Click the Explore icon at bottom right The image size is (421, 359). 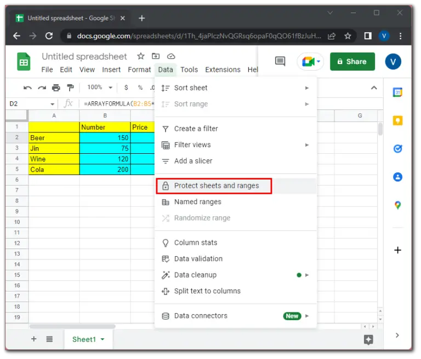(368, 340)
